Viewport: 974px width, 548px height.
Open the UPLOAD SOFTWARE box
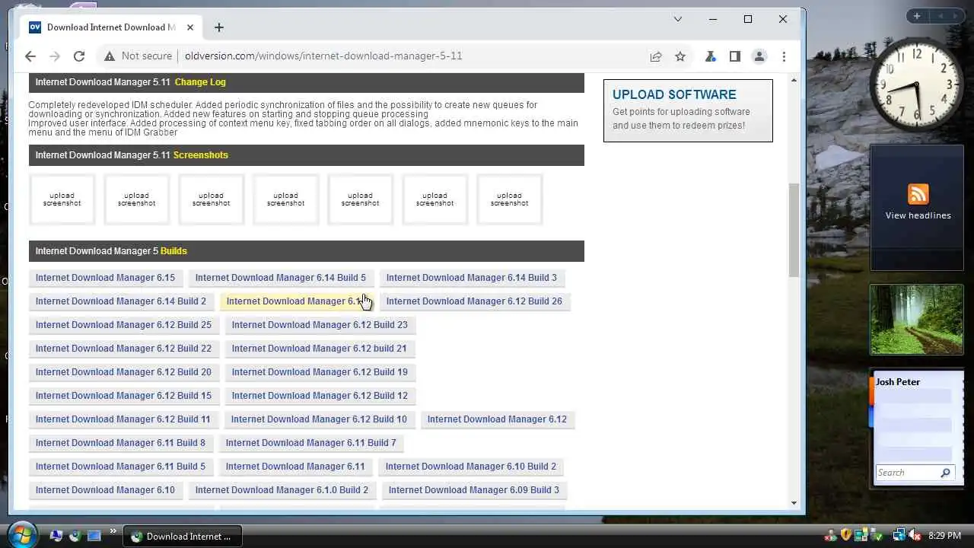[688, 110]
